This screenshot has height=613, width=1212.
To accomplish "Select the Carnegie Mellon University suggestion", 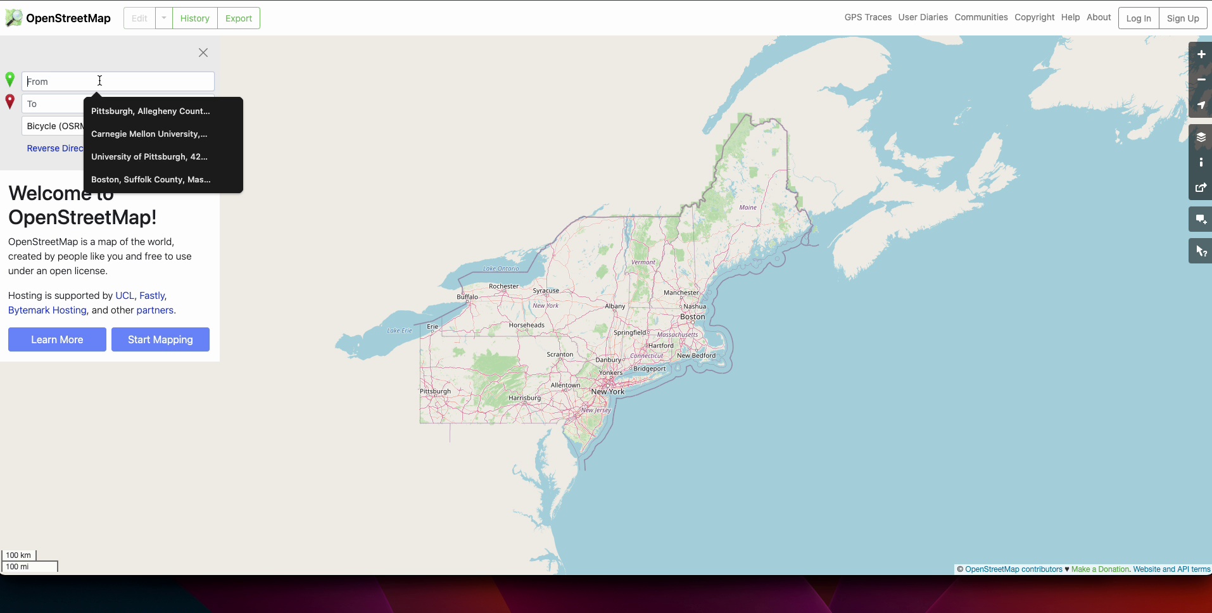I will 149,134.
